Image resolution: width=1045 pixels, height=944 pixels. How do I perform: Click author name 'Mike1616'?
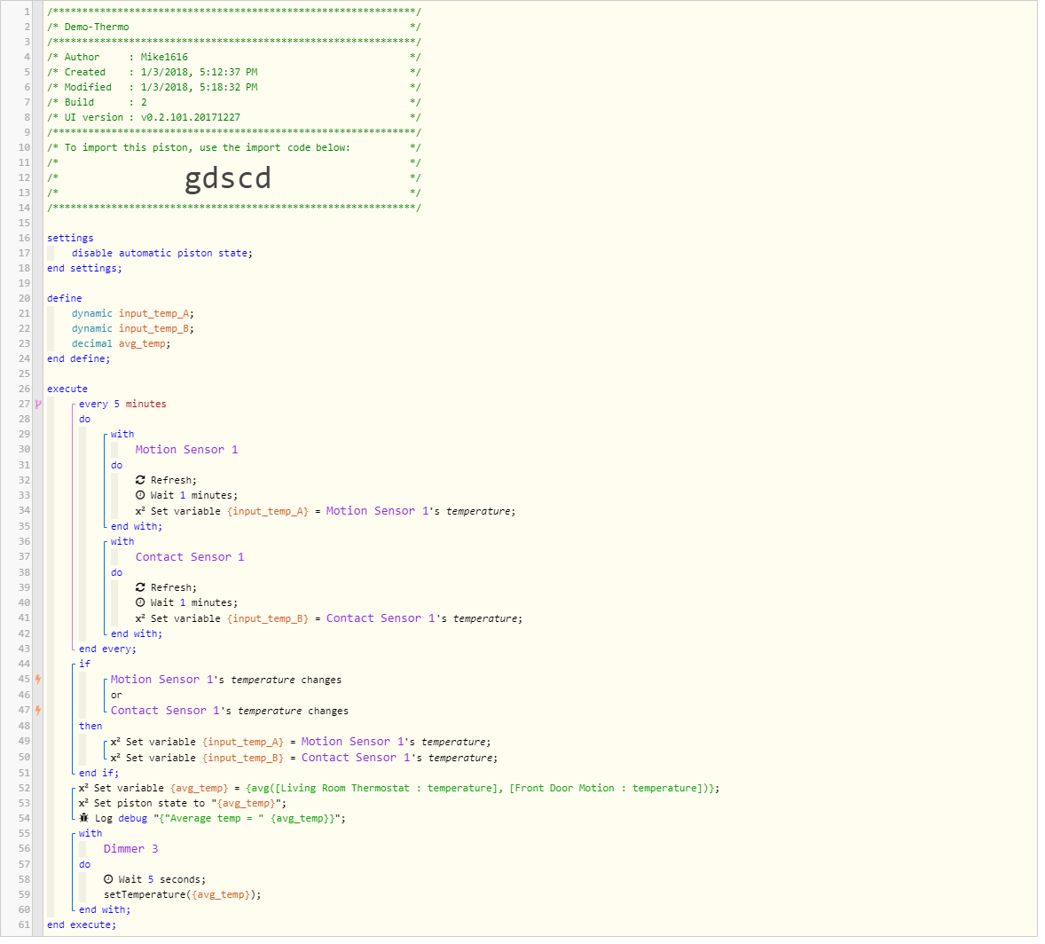164,59
